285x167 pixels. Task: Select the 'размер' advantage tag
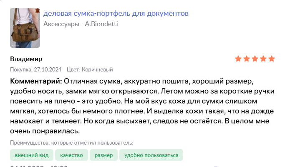(103, 155)
